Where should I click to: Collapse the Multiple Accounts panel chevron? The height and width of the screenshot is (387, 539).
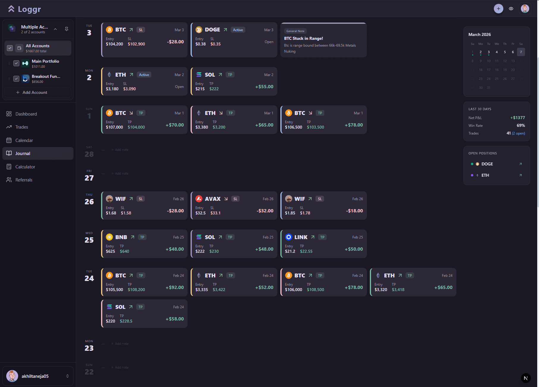(55, 29)
